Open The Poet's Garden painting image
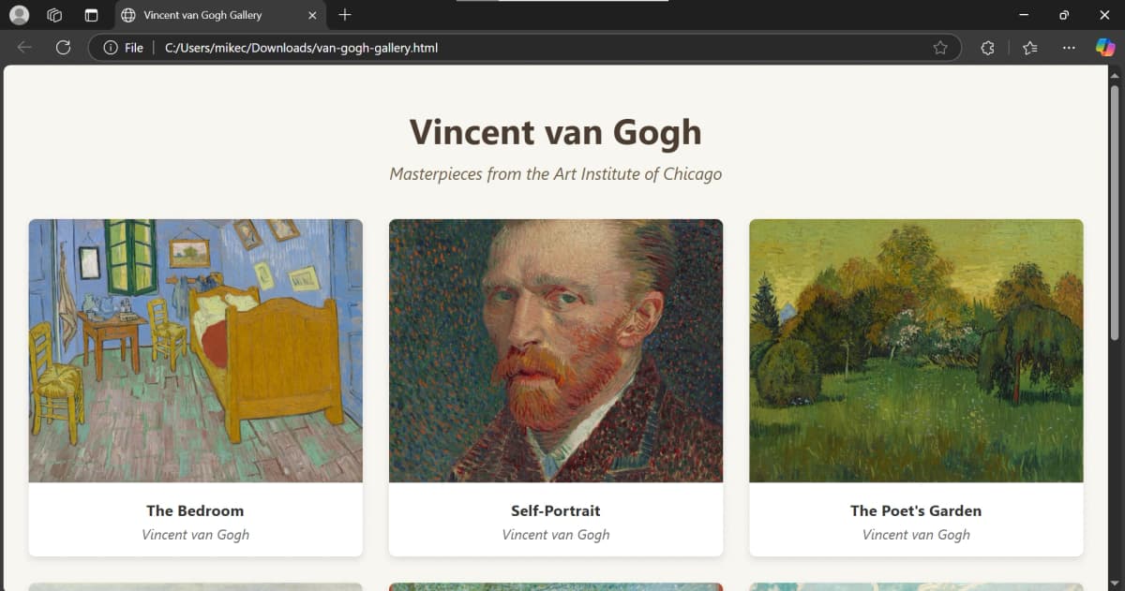The height and width of the screenshot is (591, 1125). [x=916, y=350]
